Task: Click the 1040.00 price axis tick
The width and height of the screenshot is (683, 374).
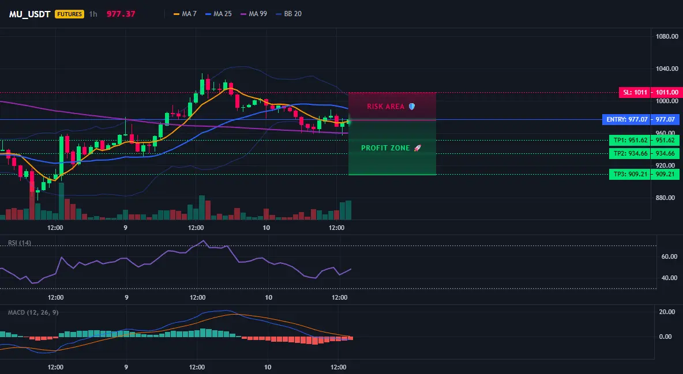Action: (667, 69)
